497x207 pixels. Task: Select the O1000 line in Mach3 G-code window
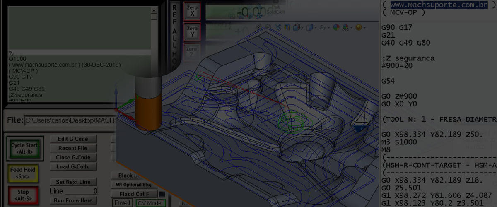click(17, 59)
